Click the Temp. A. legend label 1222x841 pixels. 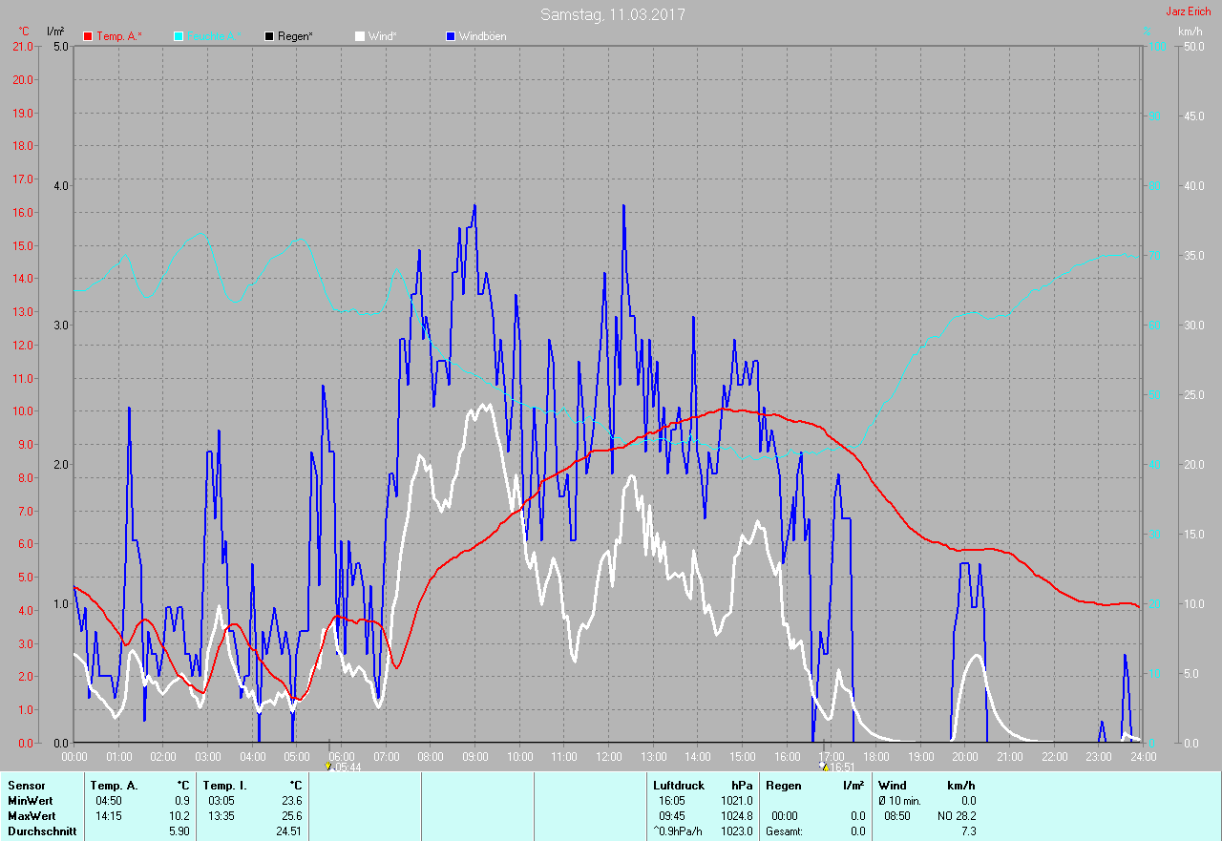point(119,36)
